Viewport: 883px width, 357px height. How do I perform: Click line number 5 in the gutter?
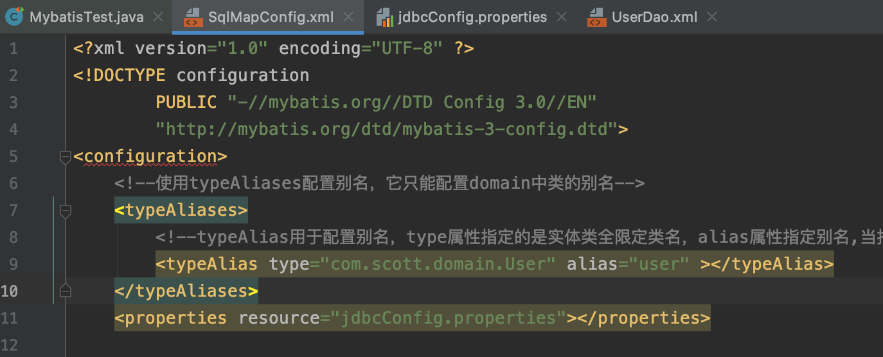point(13,157)
